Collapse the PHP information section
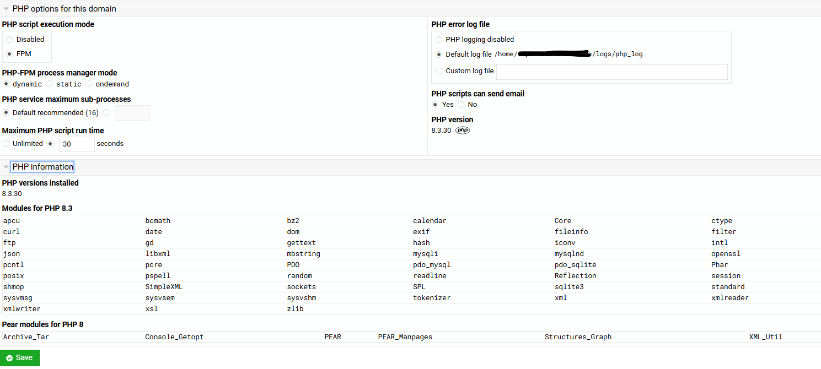821x369 pixels. click(7, 167)
